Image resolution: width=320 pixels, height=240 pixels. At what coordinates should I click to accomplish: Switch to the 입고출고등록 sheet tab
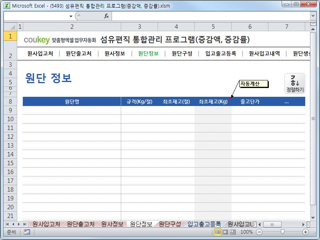204,224
